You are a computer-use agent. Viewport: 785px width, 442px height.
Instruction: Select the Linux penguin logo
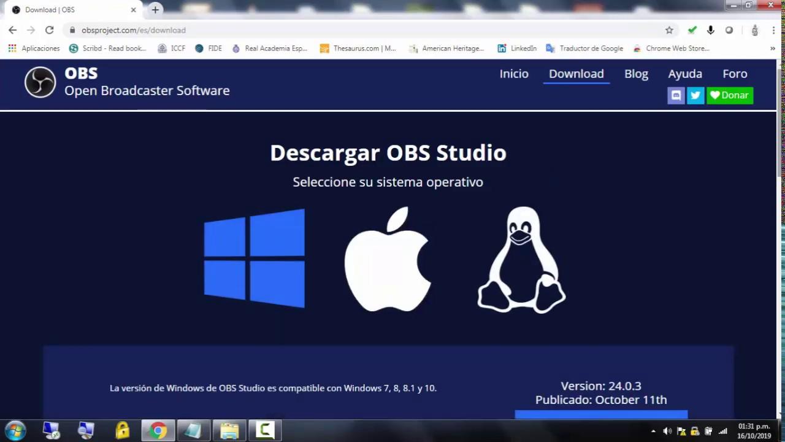pyautogui.click(x=521, y=260)
